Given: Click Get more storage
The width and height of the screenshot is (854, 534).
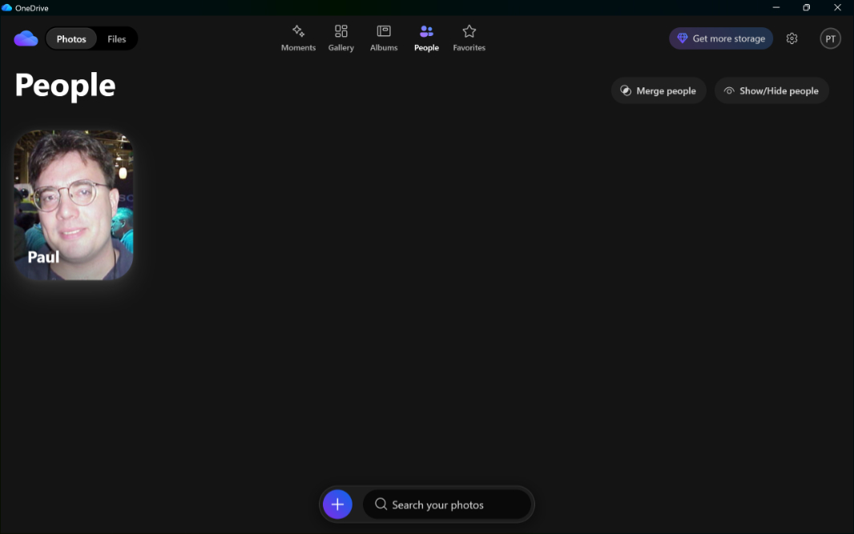Looking at the screenshot, I should (720, 38).
